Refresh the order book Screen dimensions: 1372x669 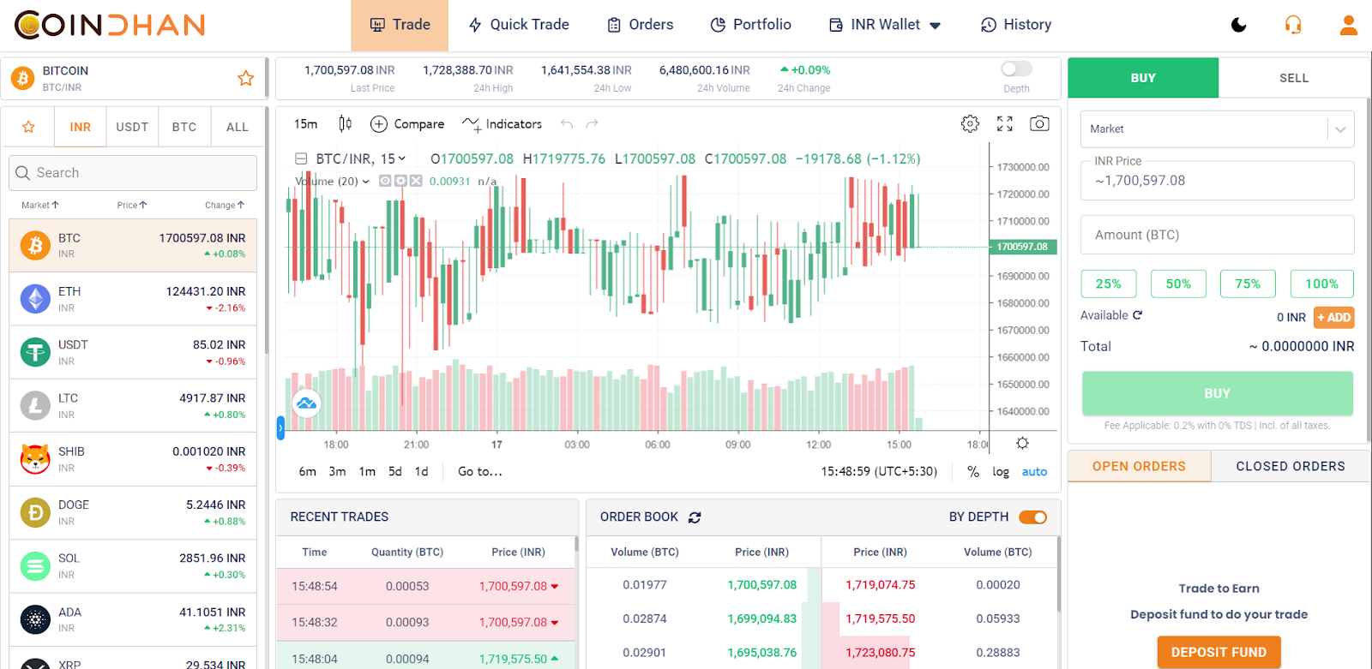pyautogui.click(x=695, y=517)
